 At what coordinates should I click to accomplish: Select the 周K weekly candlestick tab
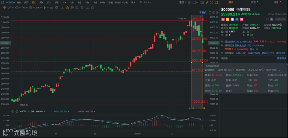coord(42,2)
